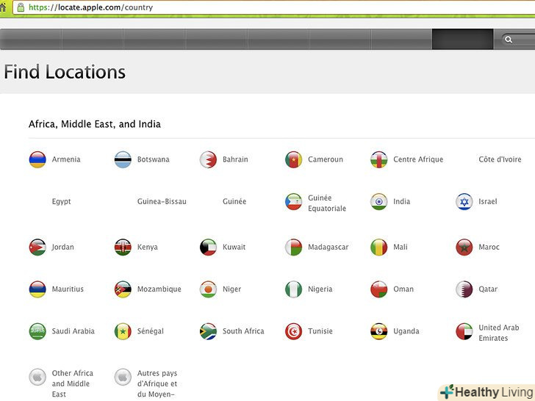Choose the Kuwait flag icon
This screenshot has height=401, width=535.
208,248
